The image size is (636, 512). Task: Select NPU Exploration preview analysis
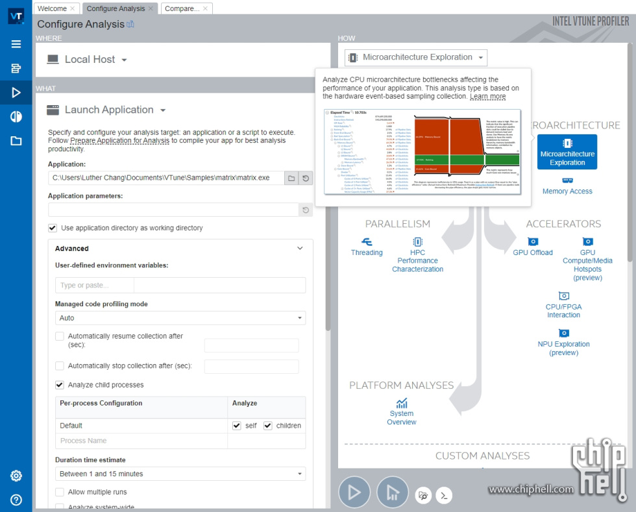pyautogui.click(x=563, y=343)
